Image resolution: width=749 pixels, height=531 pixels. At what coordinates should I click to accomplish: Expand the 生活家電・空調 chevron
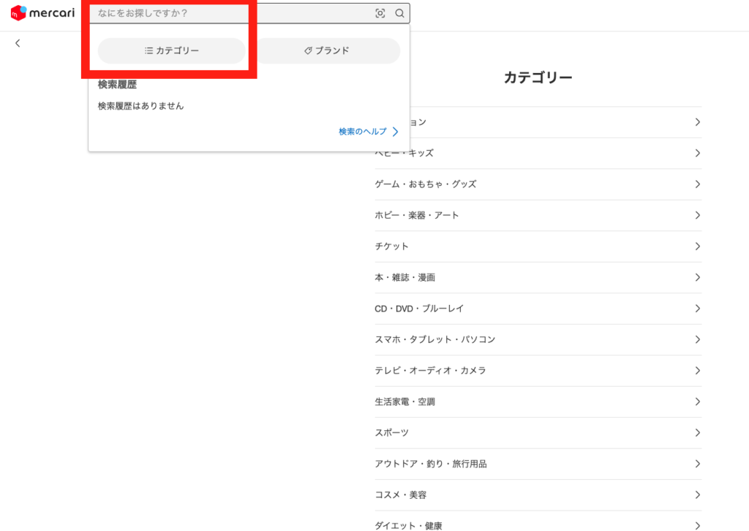coord(698,402)
